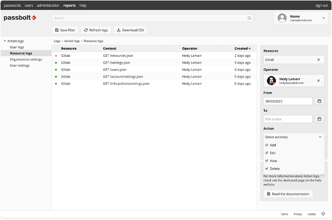Click green status dot for users.json row
Screen dimensions: 332x220
56,70
